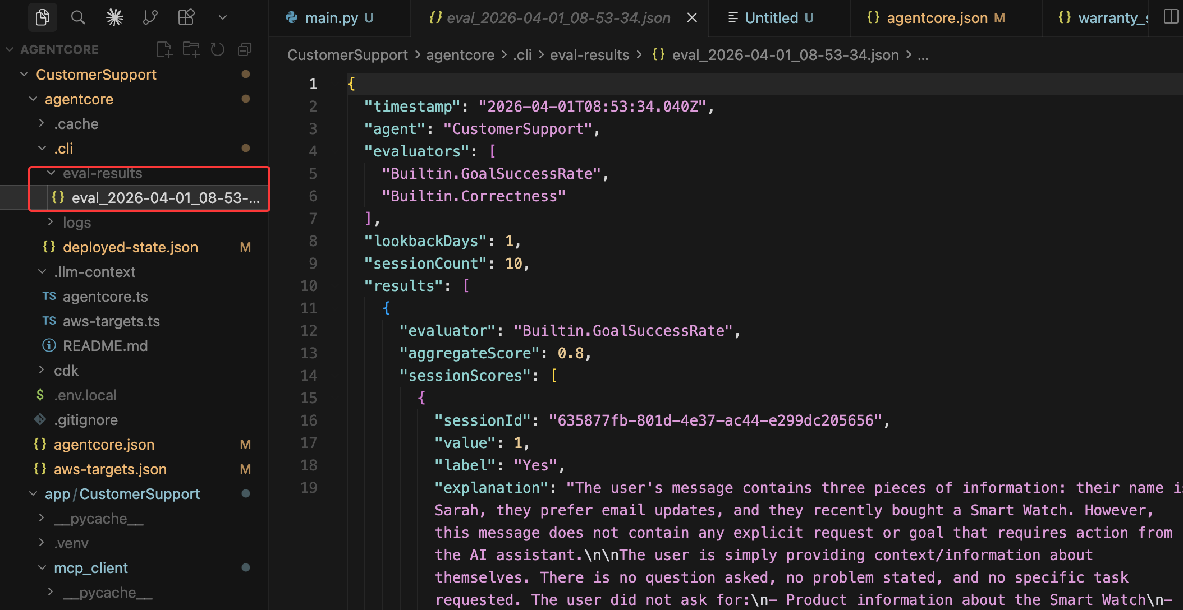Image resolution: width=1183 pixels, height=610 pixels.
Task: Refresh the explorer file tree
Action: click(218, 50)
